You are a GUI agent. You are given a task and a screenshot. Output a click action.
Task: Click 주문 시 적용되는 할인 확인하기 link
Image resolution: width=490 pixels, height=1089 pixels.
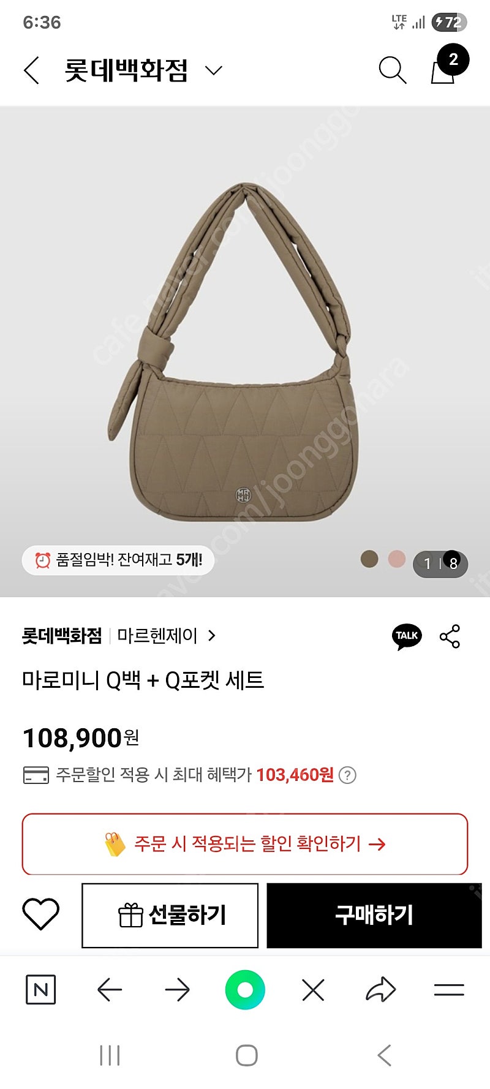tap(245, 844)
